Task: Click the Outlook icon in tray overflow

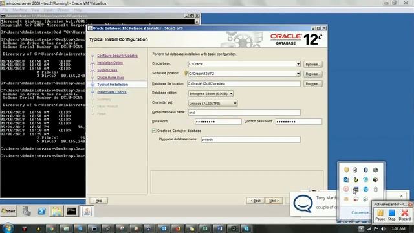Action: (346, 180)
